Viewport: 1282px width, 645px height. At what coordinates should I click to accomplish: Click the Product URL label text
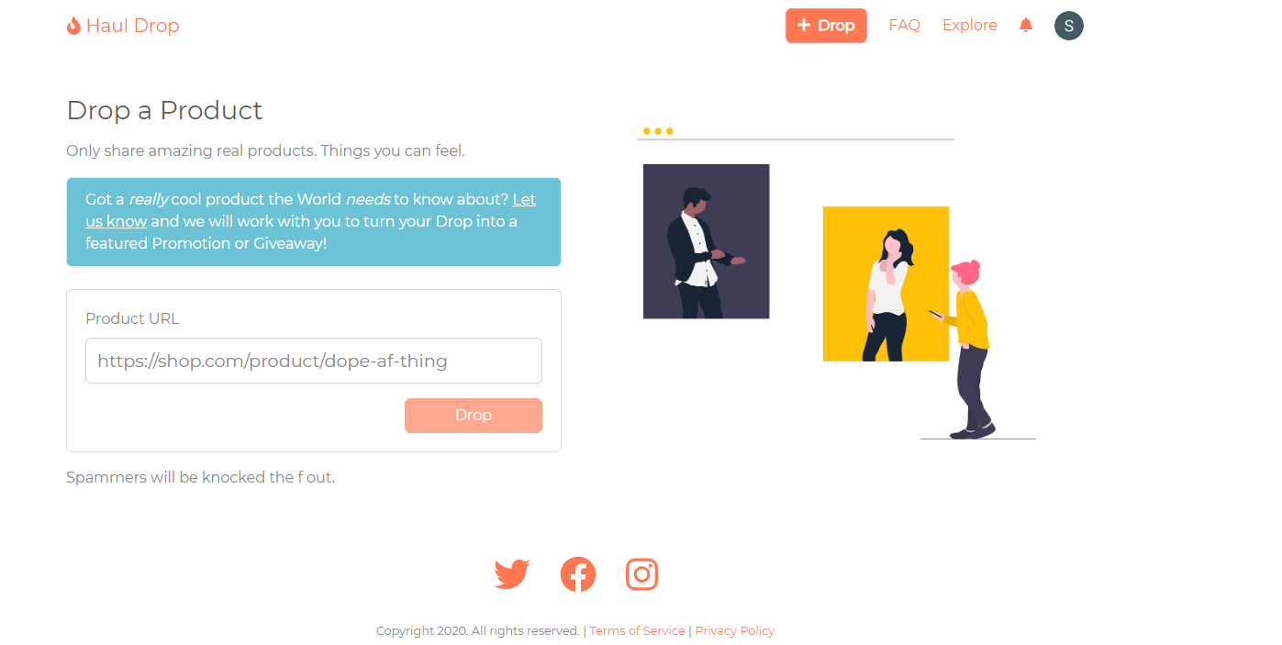(x=132, y=318)
